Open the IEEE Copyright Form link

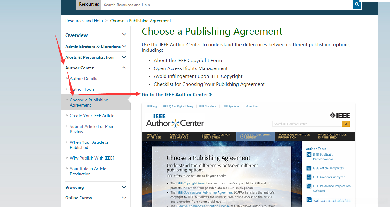pyautogui.click(x=190, y=183)
